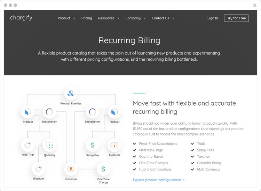Click the Try for Free button
261x191 pixels.
point(236,18)
